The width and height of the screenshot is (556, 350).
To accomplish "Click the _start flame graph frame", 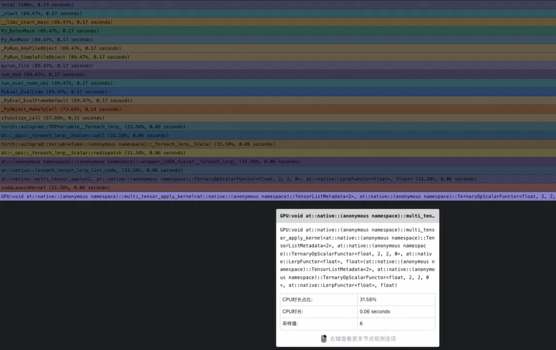I will point(278,13).
